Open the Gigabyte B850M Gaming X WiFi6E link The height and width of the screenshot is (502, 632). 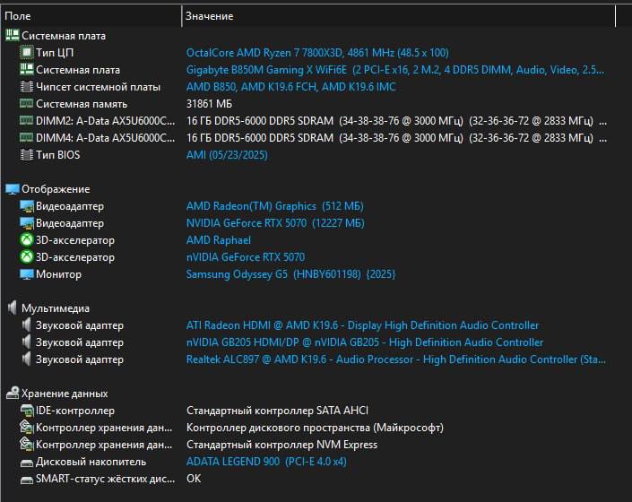(395, 70)
